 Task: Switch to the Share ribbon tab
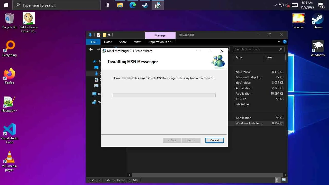123,42
